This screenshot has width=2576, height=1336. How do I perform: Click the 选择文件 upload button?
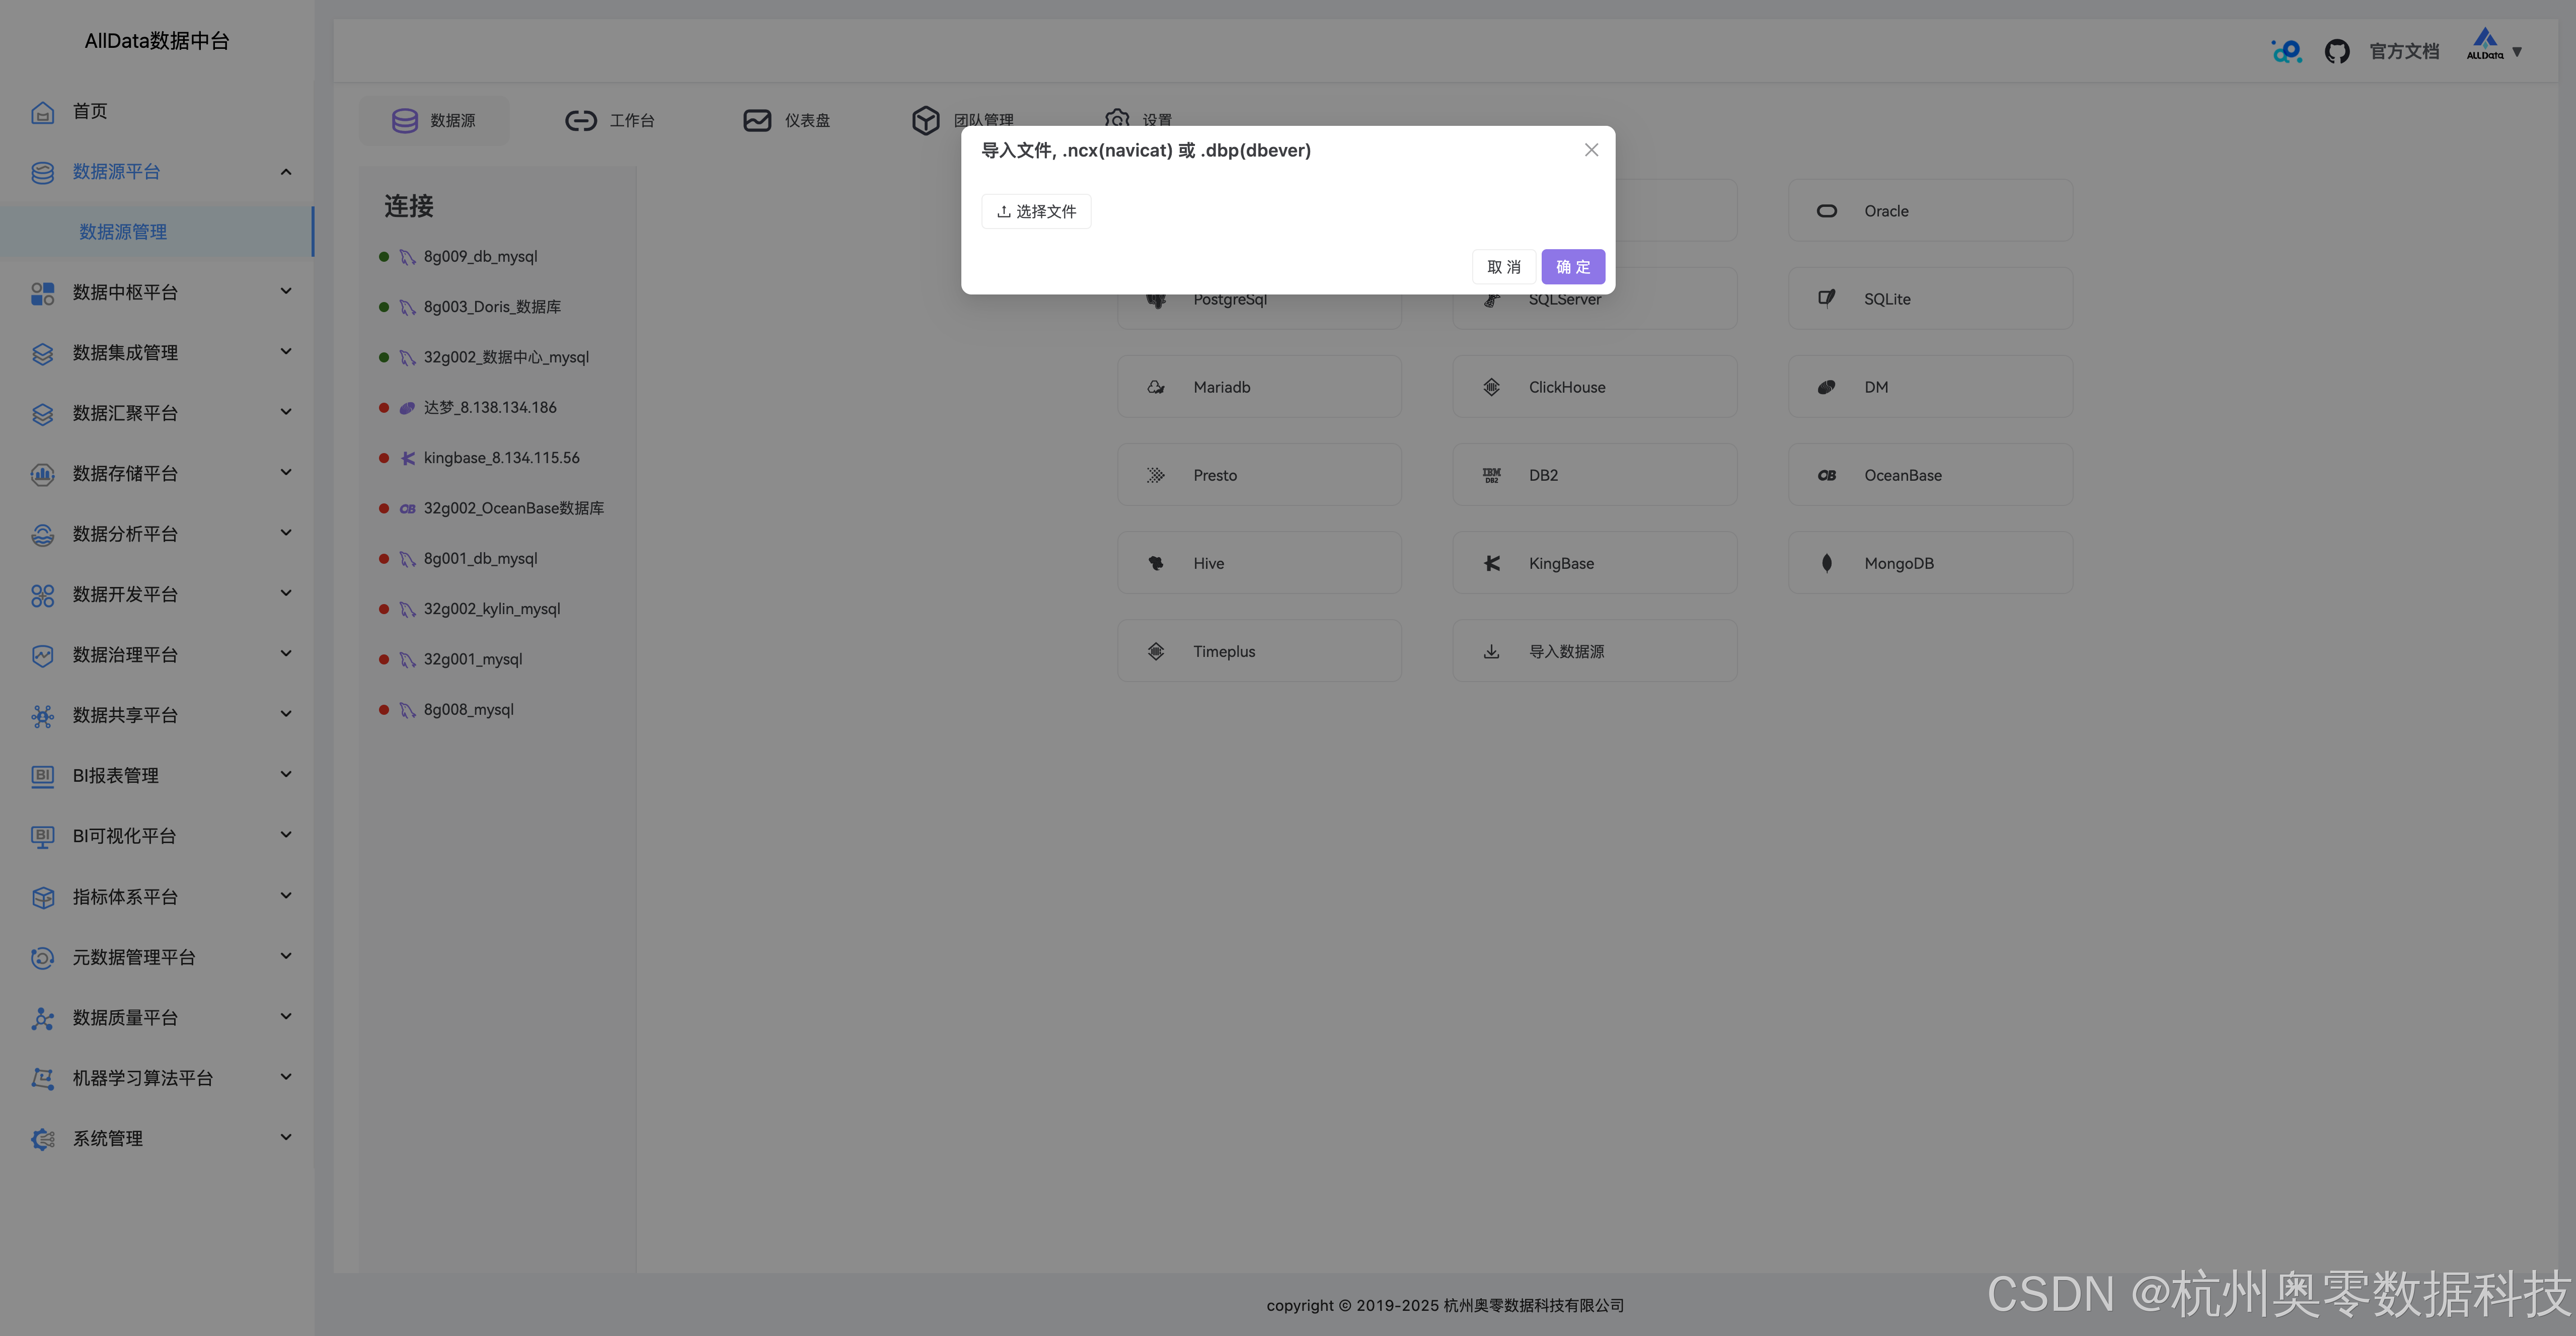(1036, 211)
